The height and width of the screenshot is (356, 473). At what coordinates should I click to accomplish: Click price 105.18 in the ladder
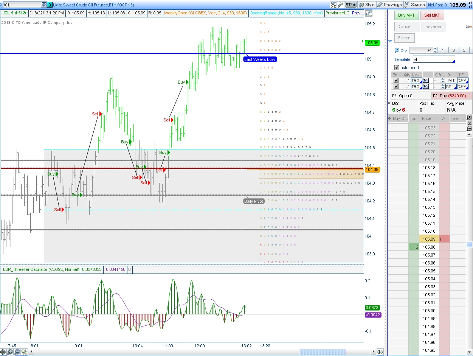click(429, 168)
